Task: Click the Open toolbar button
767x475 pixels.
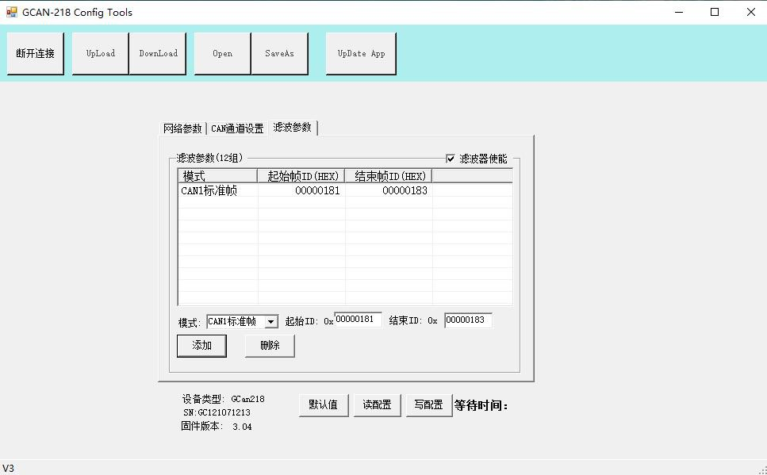Action: (222, 53)
